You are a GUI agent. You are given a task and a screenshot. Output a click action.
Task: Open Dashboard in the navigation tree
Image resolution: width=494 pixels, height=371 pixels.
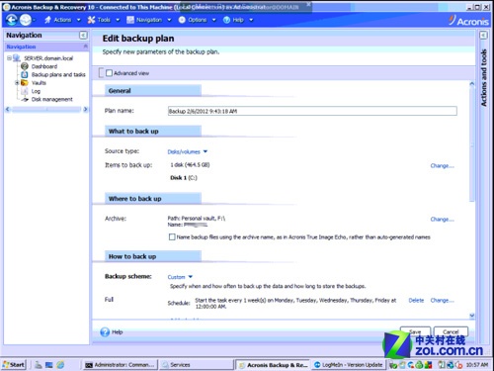[44, 66]
